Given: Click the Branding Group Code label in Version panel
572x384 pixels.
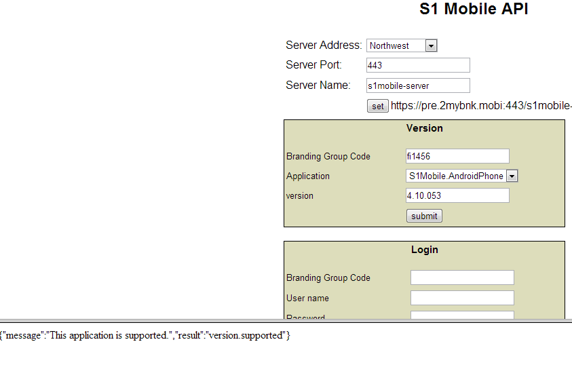Looking at the screenshot, I should click(328, 157).
